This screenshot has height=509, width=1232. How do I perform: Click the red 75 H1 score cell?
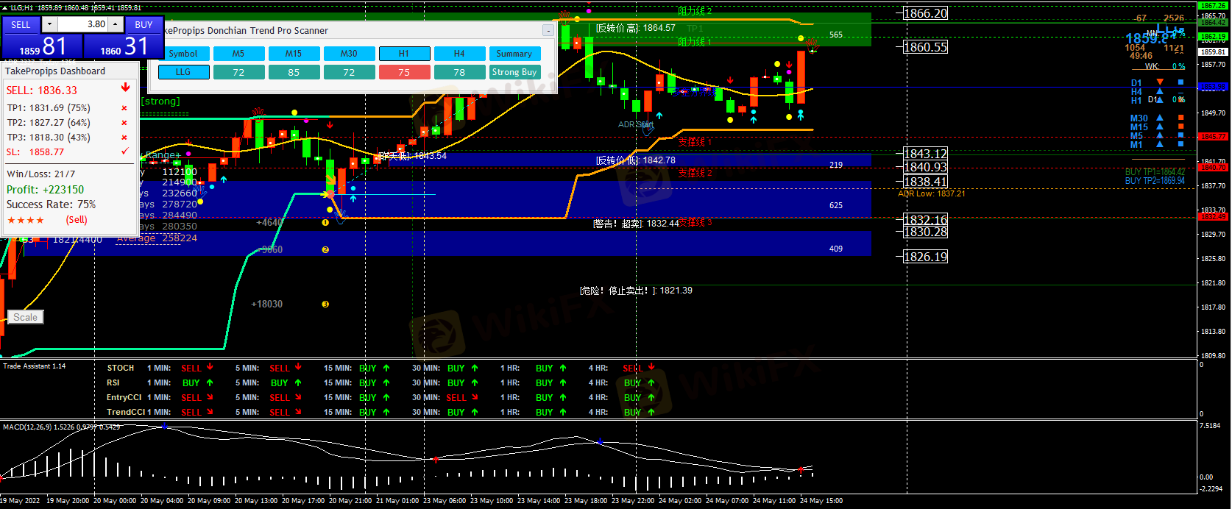tap(404, 72)
